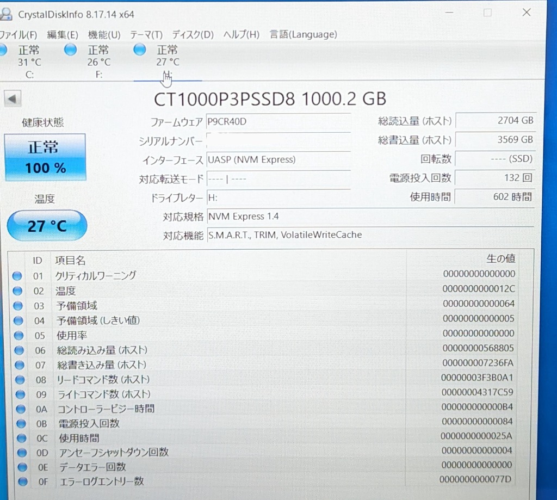Open the ディスク(D) menu
This screenshot has height=500, width=557.
(193, 34)
